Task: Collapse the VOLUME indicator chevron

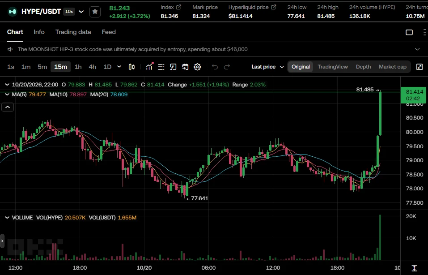Action: tap(7, 218)
